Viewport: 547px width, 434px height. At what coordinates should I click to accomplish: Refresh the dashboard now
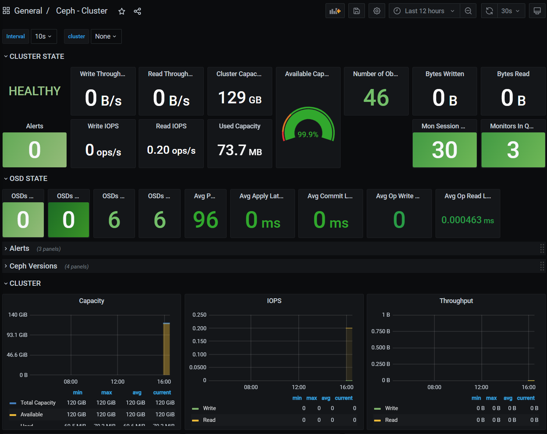pos(489,11)
